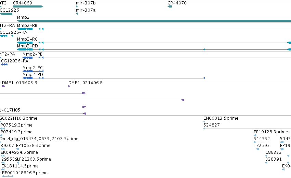Click the EP19128.3prime EST label
Screen dimensions: 291x178
[x=271, y=132]
